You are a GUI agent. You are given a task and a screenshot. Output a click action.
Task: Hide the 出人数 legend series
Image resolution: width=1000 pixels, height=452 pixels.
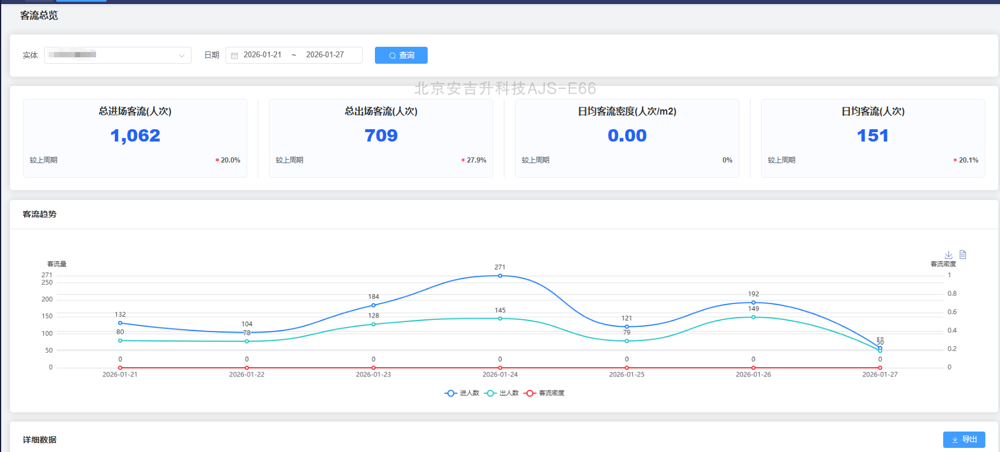[x=501, y=393]
